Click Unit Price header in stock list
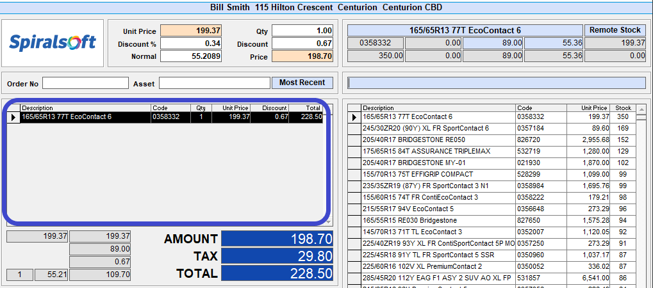 (589, 108)
